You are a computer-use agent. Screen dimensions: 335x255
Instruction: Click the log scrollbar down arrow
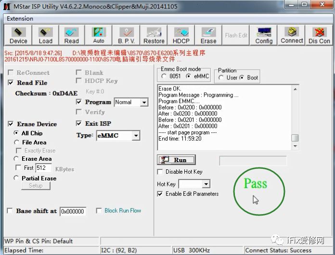tap(295, 146)
